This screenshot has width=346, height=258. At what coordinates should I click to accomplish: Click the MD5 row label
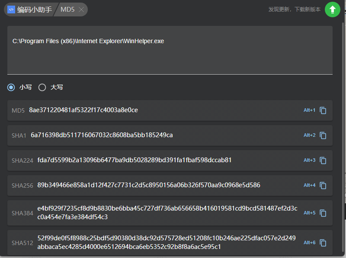pyautogui.click(x=18, y=110)
